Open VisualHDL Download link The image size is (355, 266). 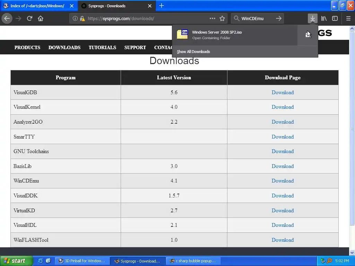pyautogui.click(x=283, y=225)
